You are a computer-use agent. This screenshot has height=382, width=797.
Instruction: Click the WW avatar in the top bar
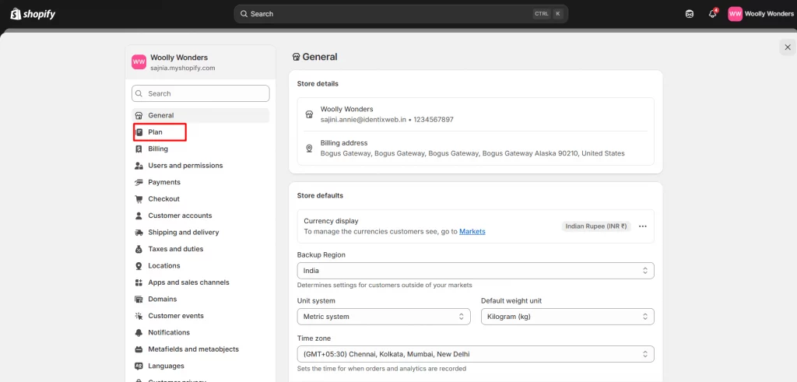point(735,14)
